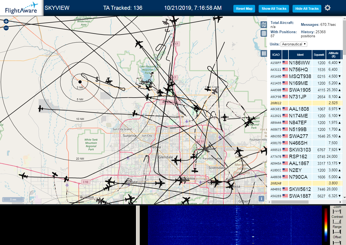Select the N2EY aircraft row
Screen dimensions: 346x245
(306, 170)
